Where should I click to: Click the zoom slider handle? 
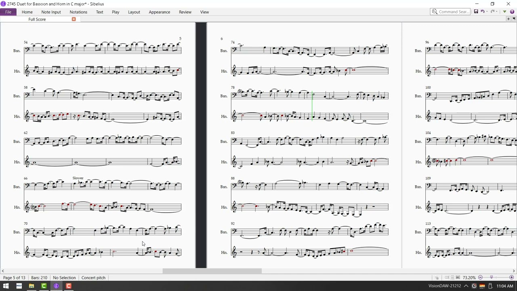491,277
